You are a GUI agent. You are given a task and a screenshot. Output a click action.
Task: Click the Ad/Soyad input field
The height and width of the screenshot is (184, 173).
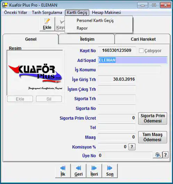point(133,60)
